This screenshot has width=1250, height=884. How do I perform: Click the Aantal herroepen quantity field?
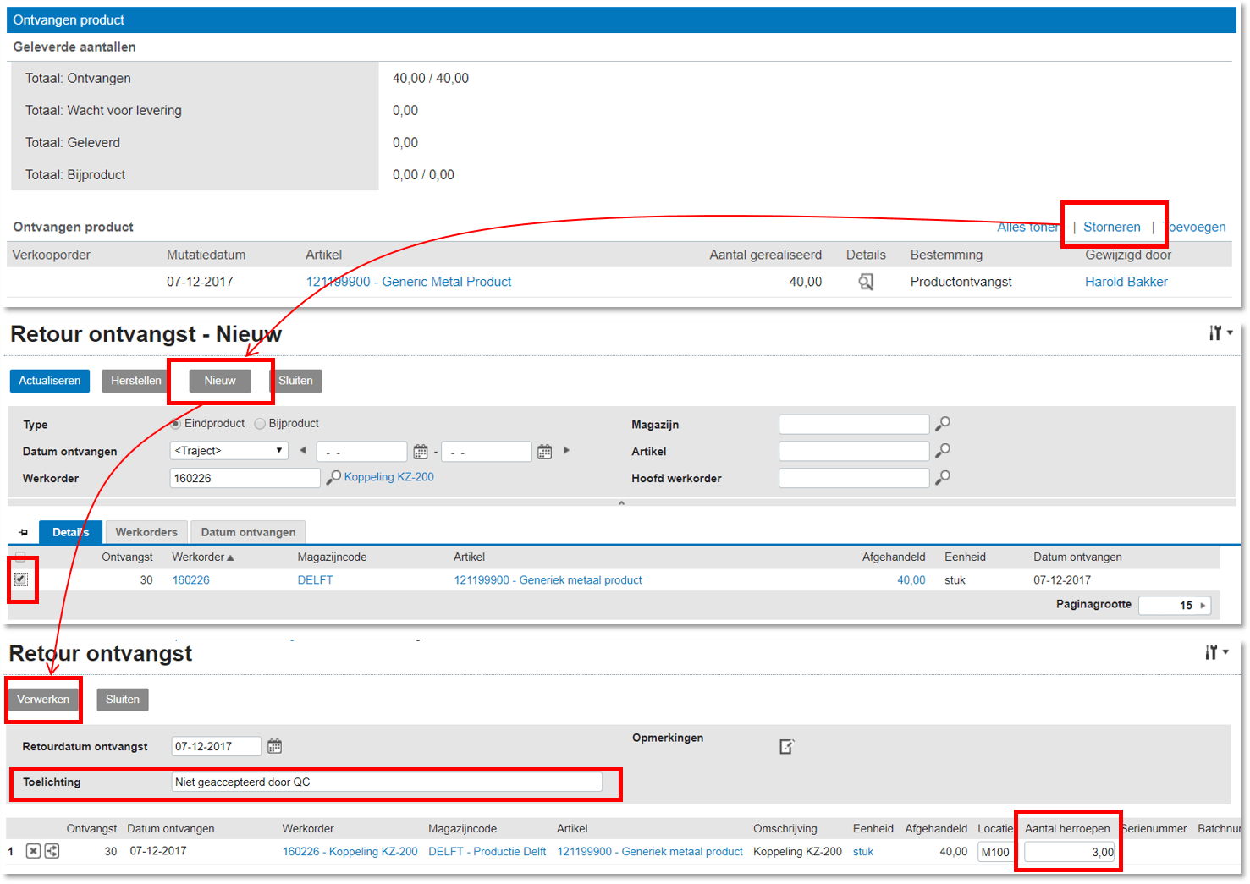coord(1069,852)
